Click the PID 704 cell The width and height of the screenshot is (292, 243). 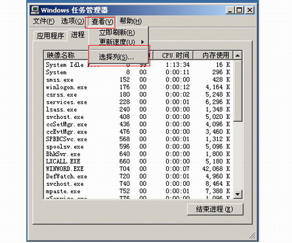[x=125, y=169]
